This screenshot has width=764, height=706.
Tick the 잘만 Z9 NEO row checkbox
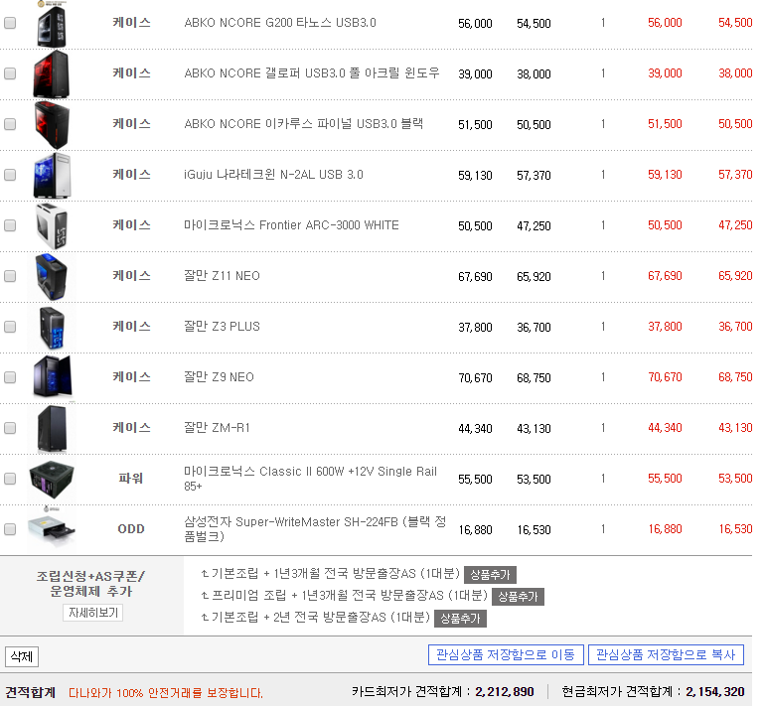(x=10, y=377)
